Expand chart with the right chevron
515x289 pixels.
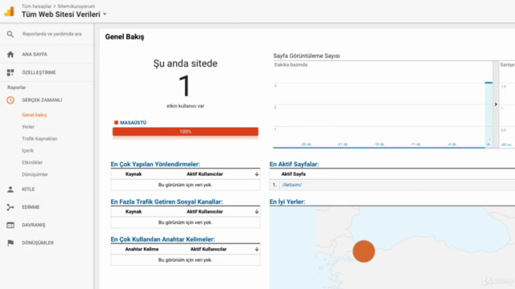(x=496, y=104)
